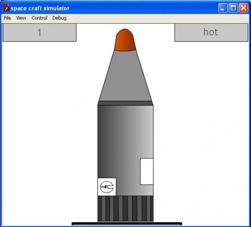This screenshot has height=227, width=251.
Task: Click the wrench icon on the rocket
Action: click(x=107, y=187)
